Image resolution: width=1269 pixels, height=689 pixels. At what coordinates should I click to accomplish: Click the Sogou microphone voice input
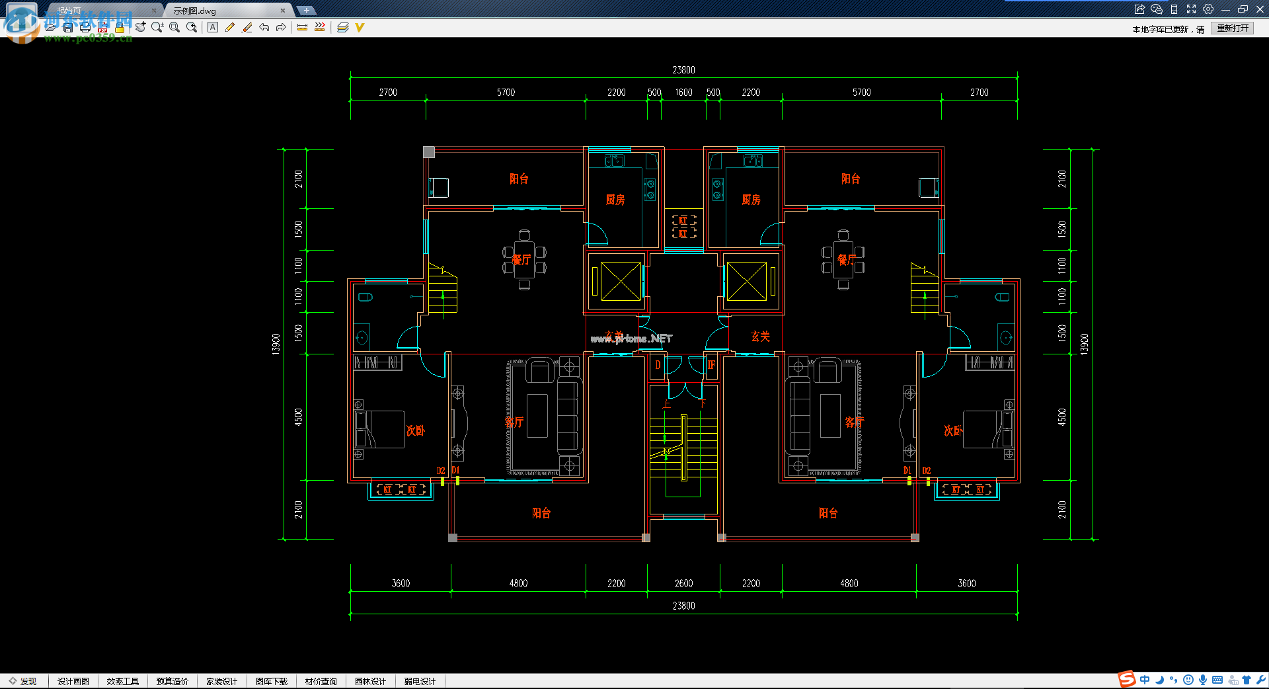pyautogui.click(x=1203, y=680)
